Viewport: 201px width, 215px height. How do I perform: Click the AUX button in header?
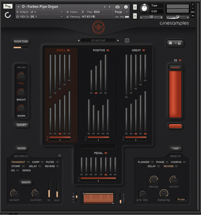(x=193, y=12)
